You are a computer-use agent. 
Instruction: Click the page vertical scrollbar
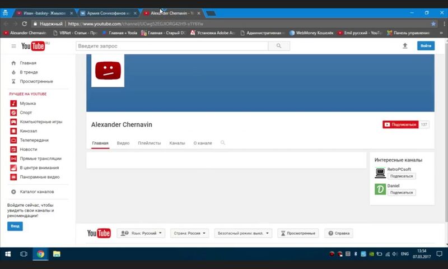446,132
